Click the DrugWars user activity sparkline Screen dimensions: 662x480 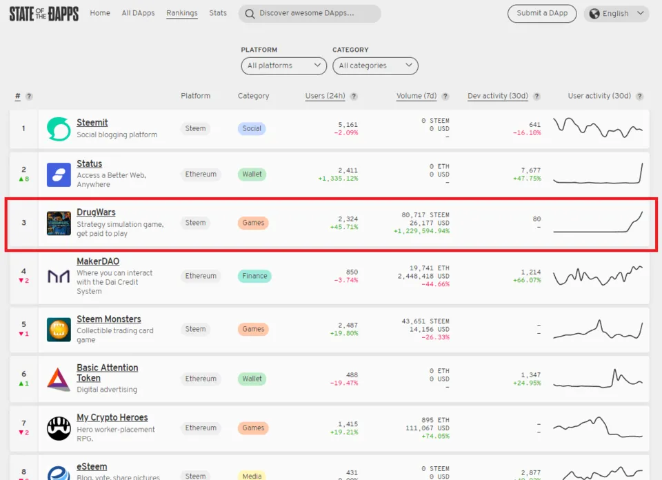(599, 222)
